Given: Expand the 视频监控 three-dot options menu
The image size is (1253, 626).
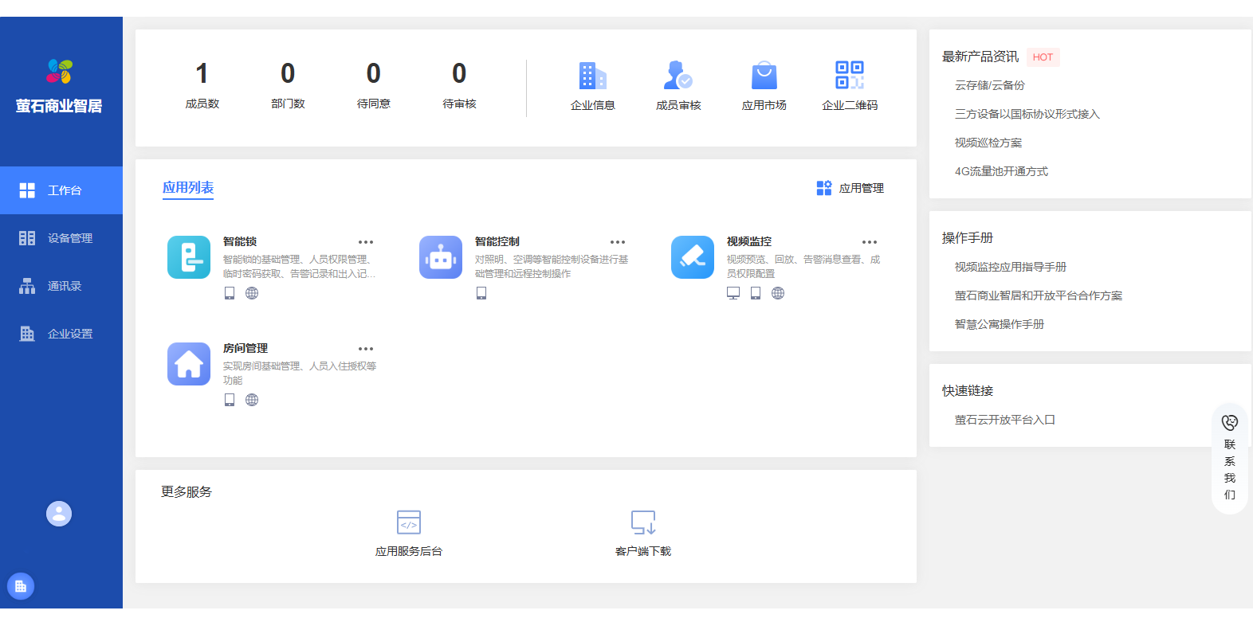Looking at the screenshot, I should [870, 242].
